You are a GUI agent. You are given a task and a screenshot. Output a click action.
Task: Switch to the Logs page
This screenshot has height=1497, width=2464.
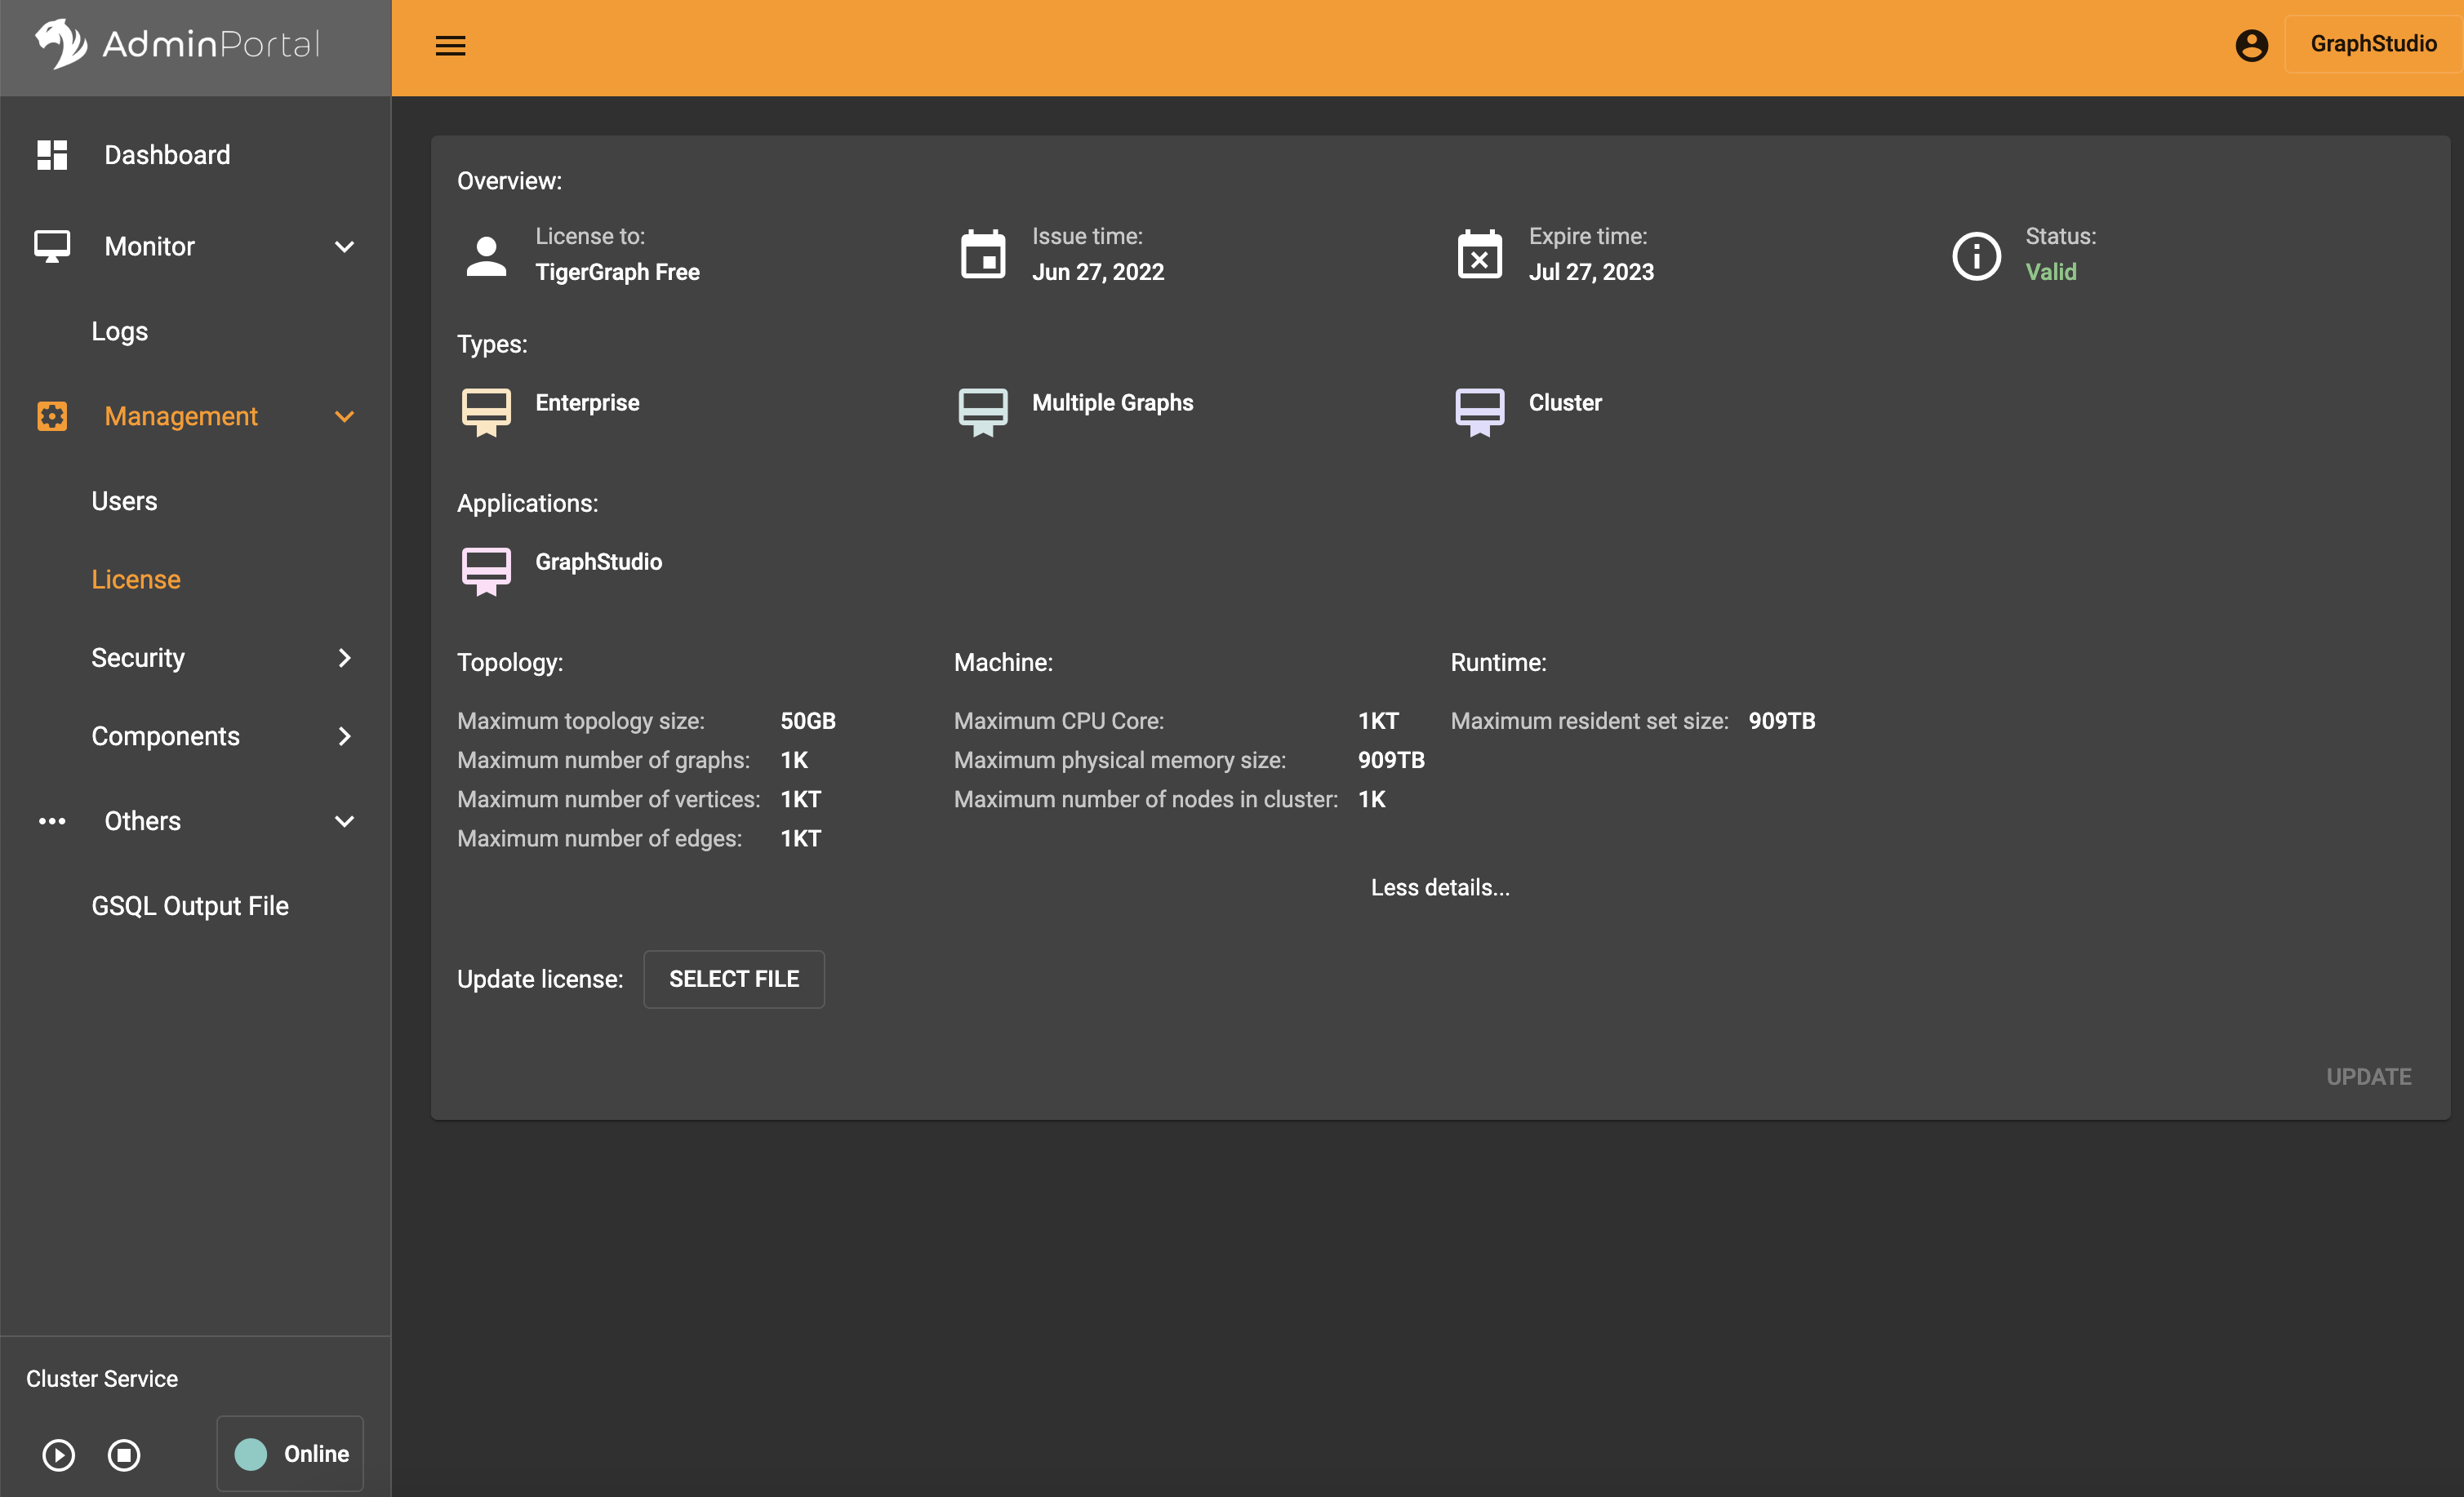pos(119,331)
